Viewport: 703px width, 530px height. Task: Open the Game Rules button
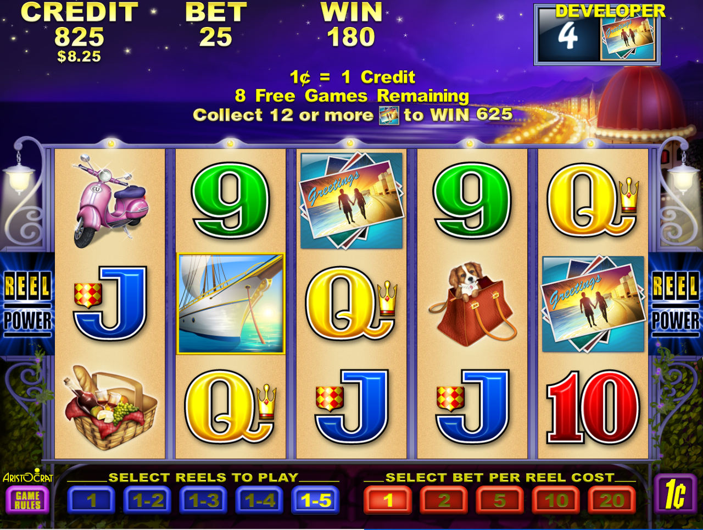pos(27,500)
